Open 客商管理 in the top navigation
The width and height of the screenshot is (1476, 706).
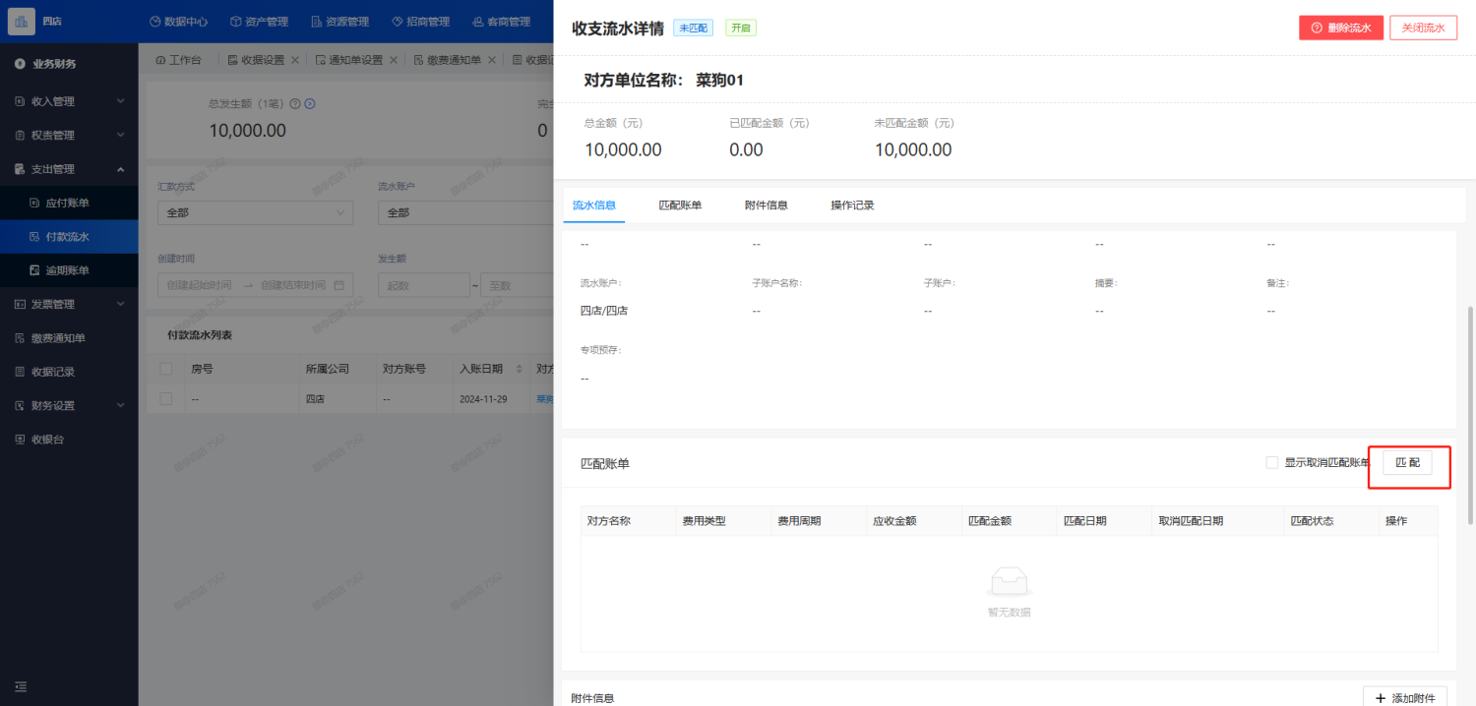pyautogui.click(x=501, y=22)
